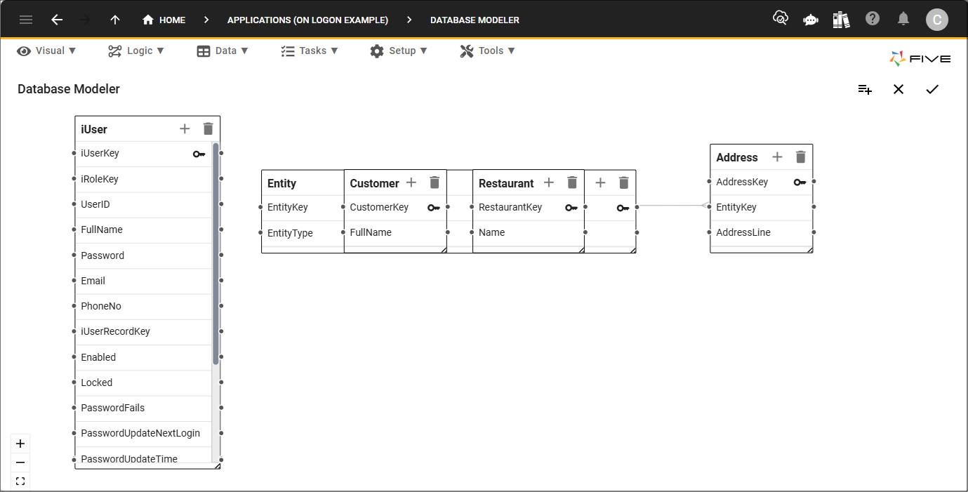
Task: Open the help question mark icon
Action: click(873, 19)
